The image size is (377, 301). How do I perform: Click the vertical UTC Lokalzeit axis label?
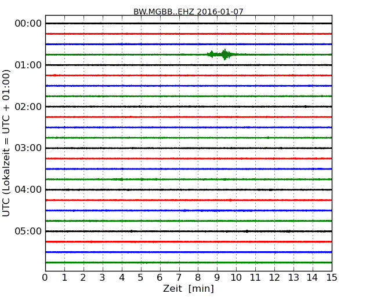point(6,143)
